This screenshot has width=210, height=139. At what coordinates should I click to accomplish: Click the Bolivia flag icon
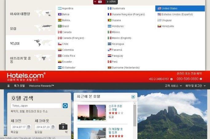tap(60, 20)
